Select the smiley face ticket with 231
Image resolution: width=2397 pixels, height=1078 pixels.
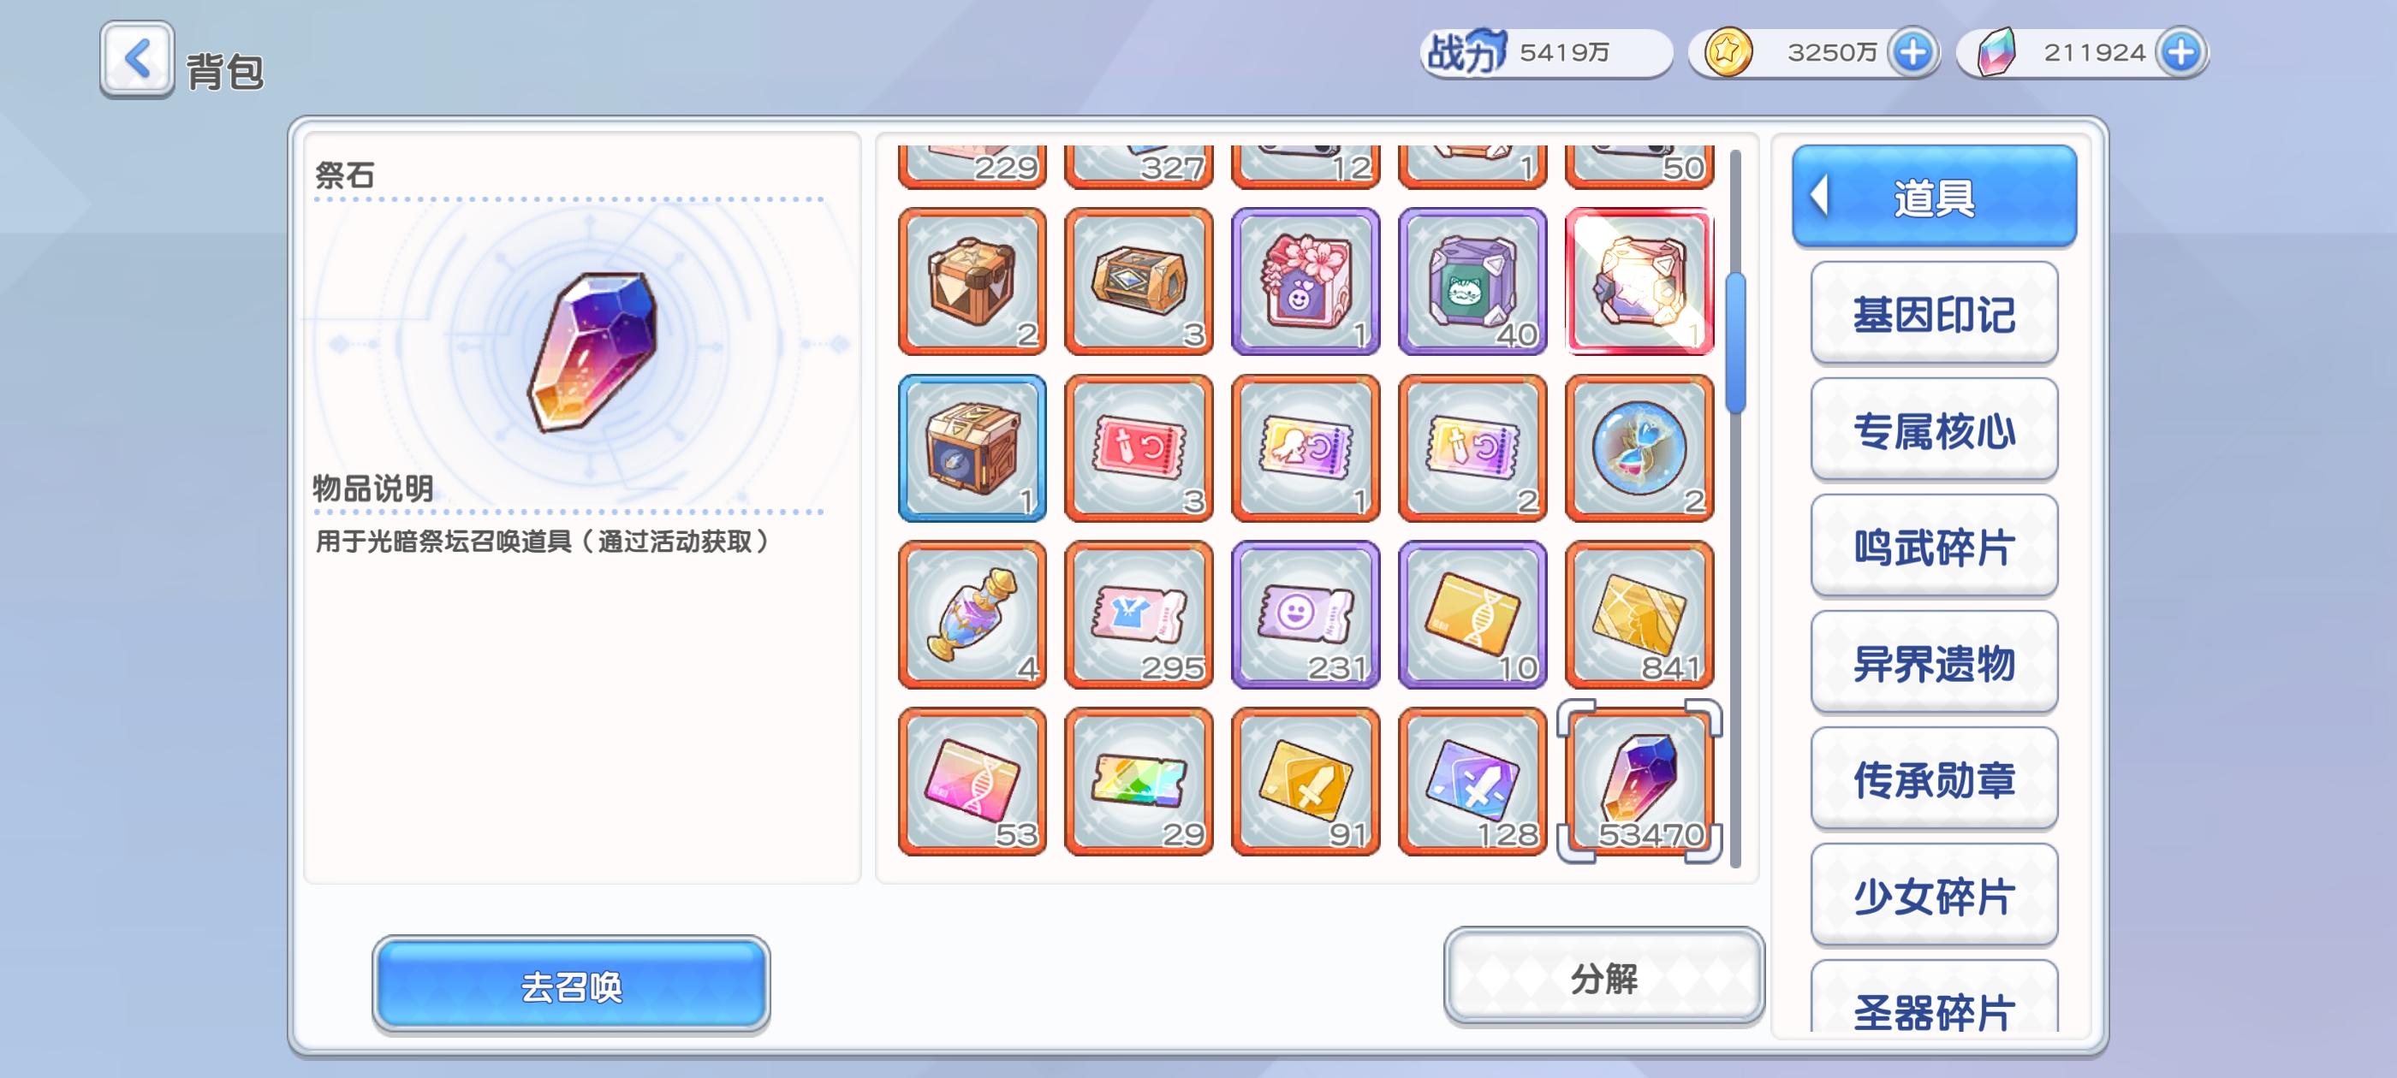point(1306,615)
